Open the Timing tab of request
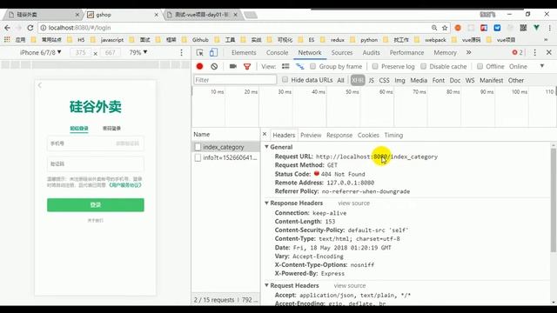This screenshot has width=557, height=313. click(393, 136)
